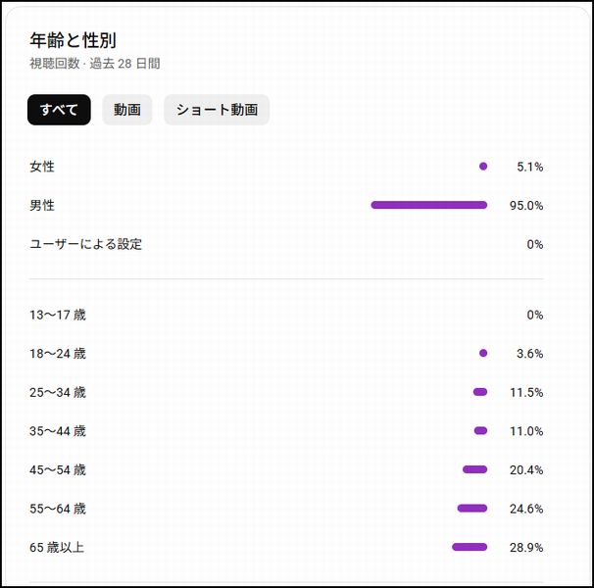Click the 3.6% value for 18〜24 歳
The height and width of the screenshot is (588, 594).
529,354
